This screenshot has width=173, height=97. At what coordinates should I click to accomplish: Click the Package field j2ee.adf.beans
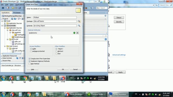[55, 21]
